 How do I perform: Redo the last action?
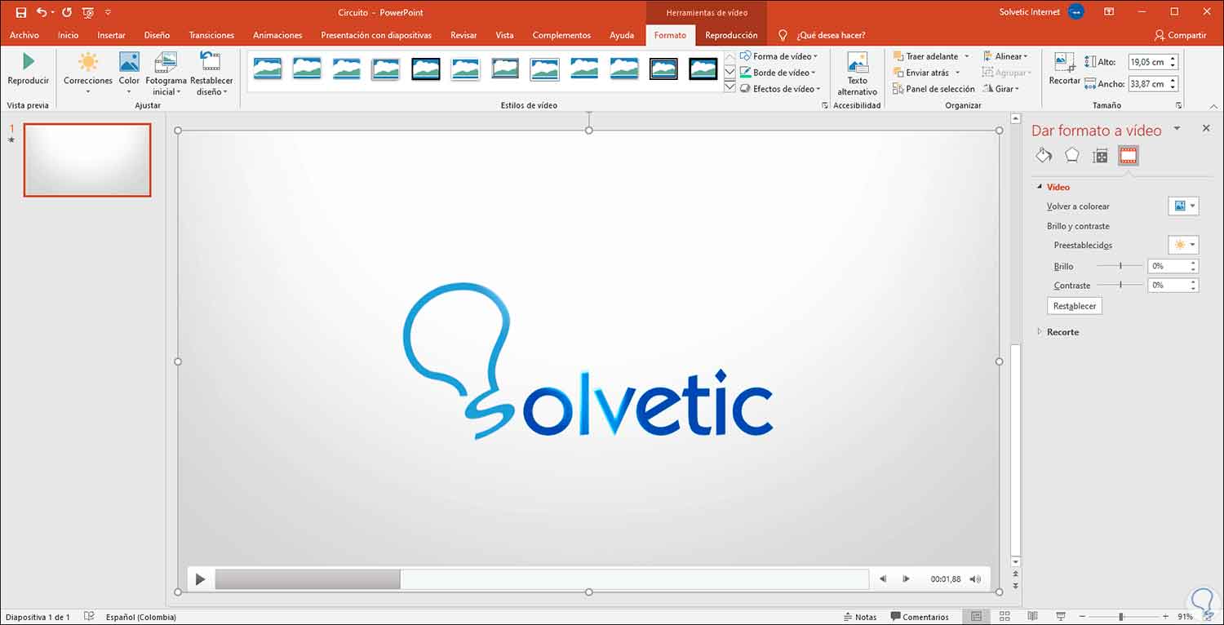[67, 12]
